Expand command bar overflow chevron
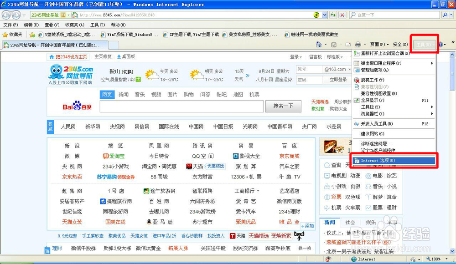This screenshot has width=456, height=264. tap(453, 42)
